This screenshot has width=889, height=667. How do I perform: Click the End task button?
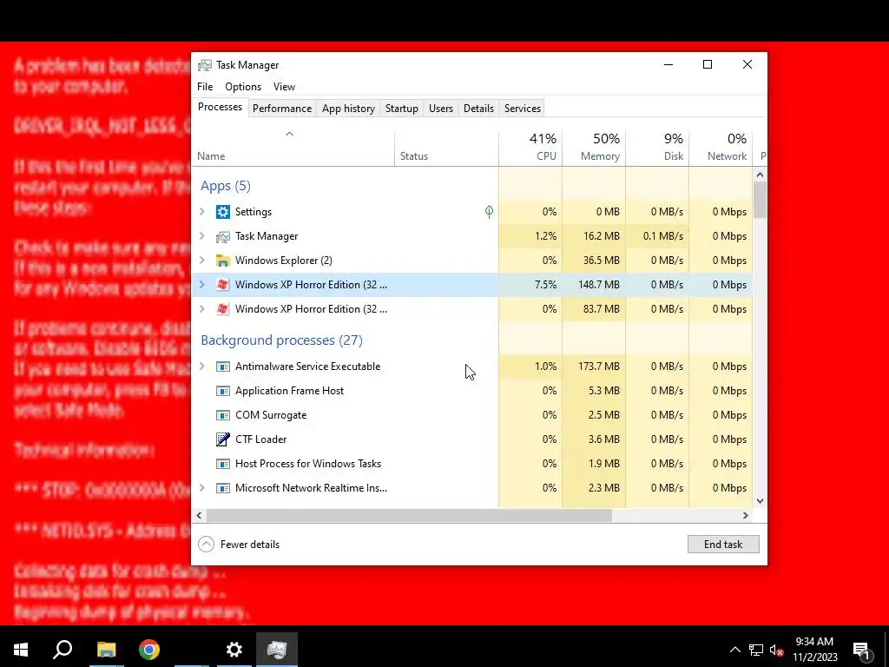click(x=723, y=545)
